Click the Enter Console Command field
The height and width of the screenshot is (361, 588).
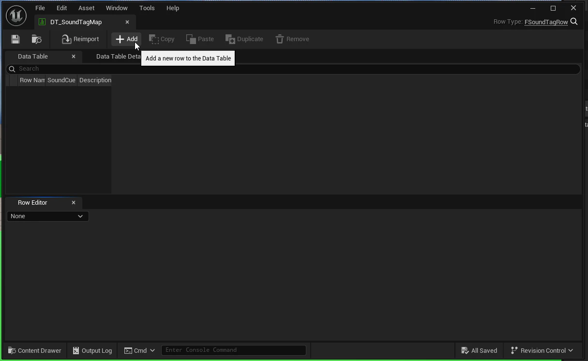[234, 350]
